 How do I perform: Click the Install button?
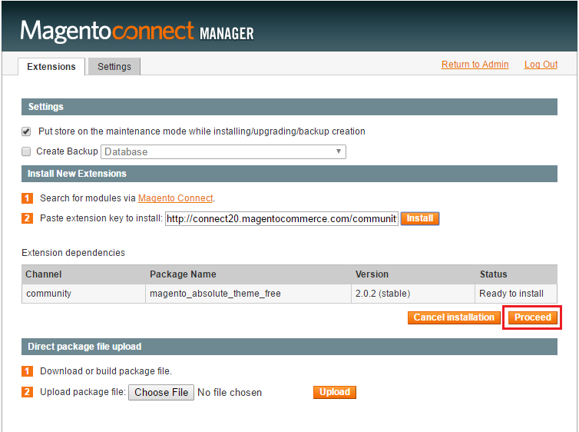420,218
